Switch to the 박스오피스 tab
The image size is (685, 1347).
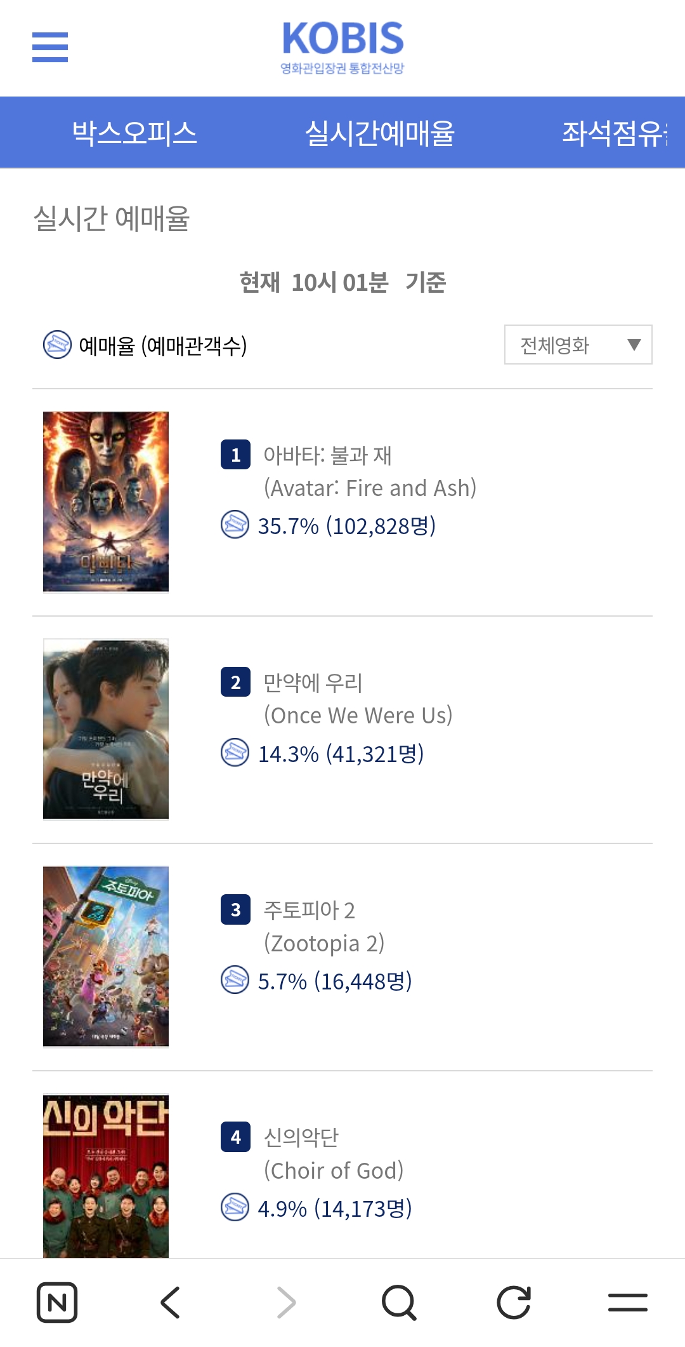click(134, 133)
